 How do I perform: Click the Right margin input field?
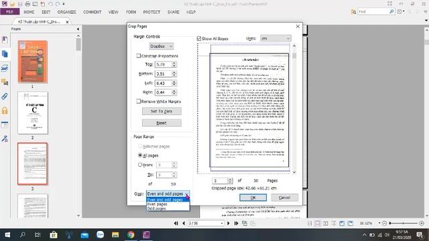(x=164, y=92)
